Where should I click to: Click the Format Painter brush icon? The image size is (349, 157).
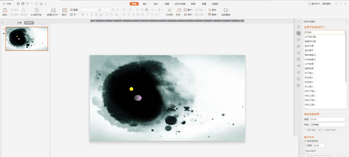(23, 10)
